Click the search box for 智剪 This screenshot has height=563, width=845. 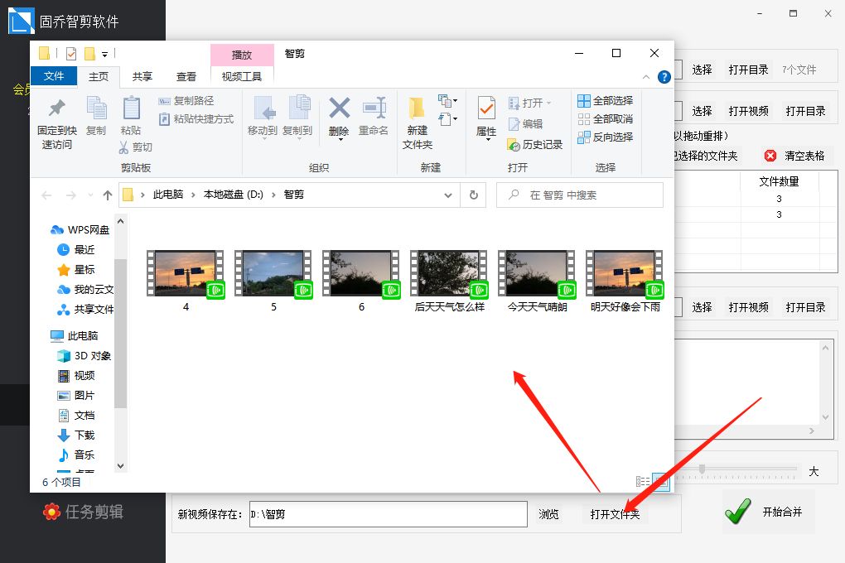[580, 195]
